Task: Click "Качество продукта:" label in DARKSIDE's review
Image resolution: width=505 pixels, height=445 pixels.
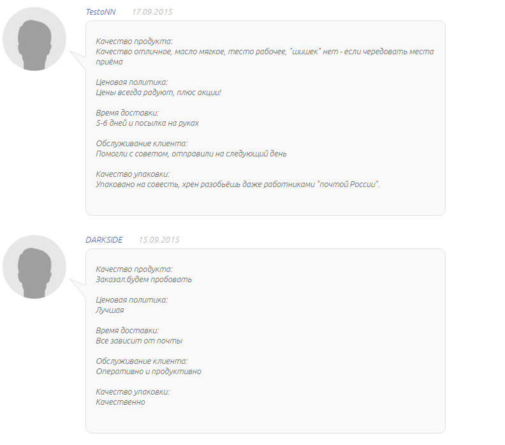Action: click(x=134, y=269)
